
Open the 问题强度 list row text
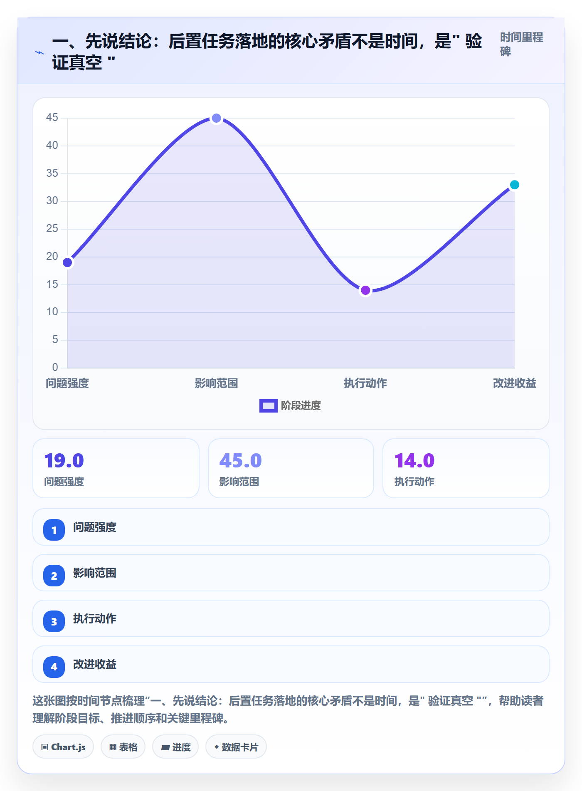point(95,527)
